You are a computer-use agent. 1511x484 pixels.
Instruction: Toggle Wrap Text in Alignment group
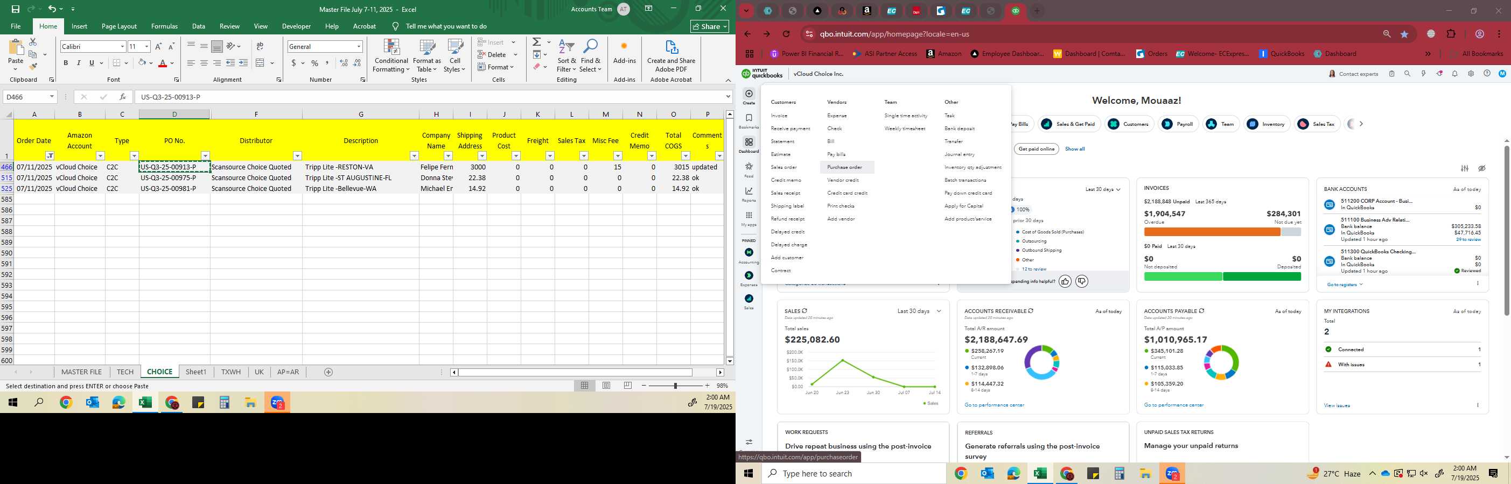[260, 46]
